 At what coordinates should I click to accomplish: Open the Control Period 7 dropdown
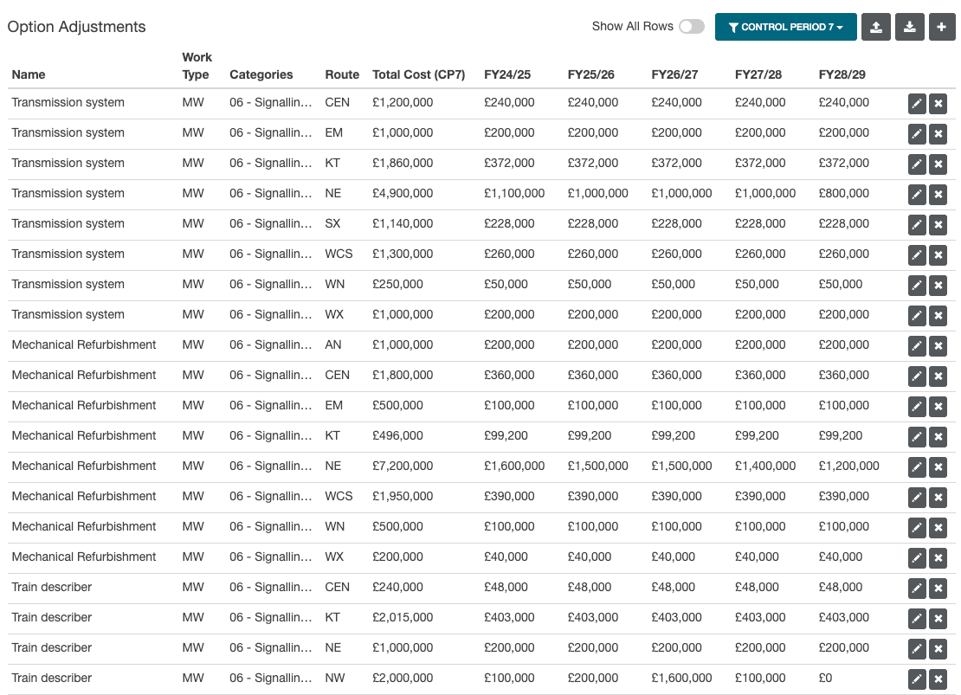(x=785, y=27)
